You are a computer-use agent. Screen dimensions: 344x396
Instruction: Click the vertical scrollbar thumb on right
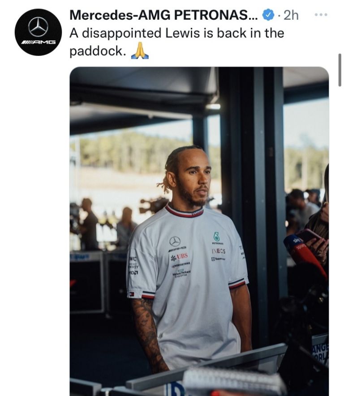tap(340, 70)
